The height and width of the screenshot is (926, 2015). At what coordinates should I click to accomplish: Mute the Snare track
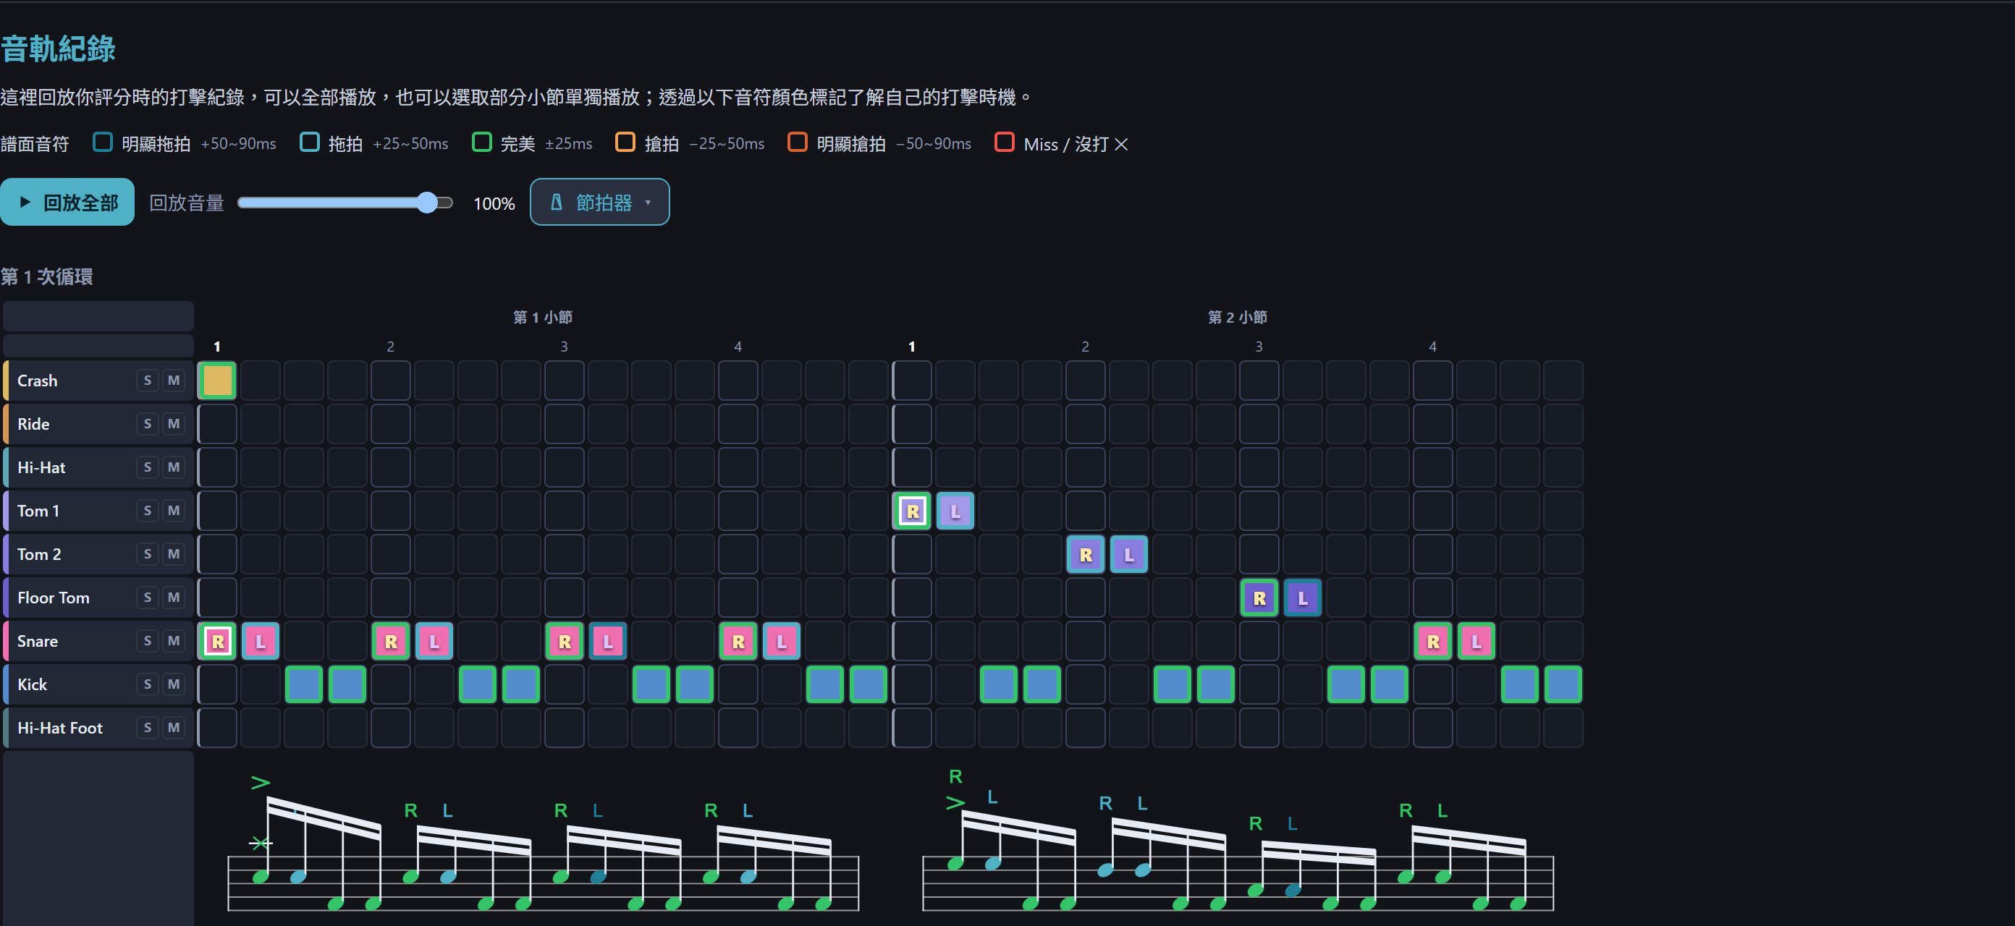coord(174,641)
